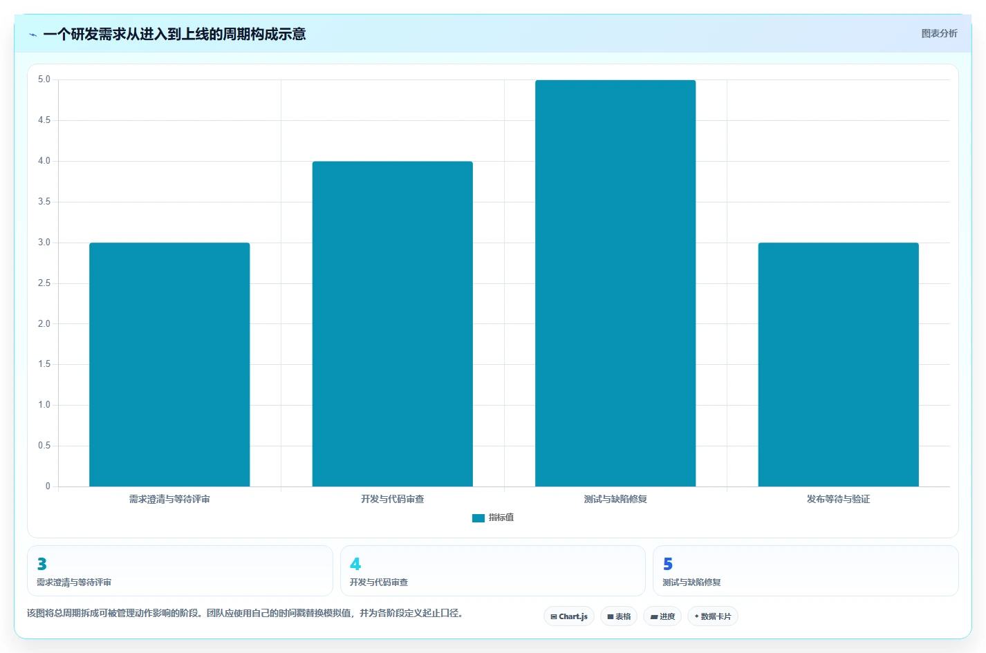Click the icon inside the 表格 chip
Viewport: 986px width, 653px height.
(x=611, y=616)
